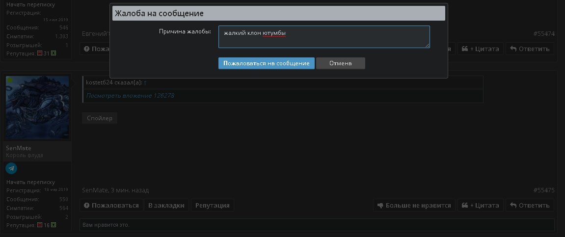Focus the Причина жалобы text area
This screenshot has height=237, width=565.
324,37
